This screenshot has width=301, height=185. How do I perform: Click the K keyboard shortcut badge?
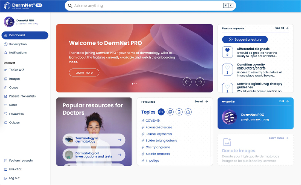(231, 6)
